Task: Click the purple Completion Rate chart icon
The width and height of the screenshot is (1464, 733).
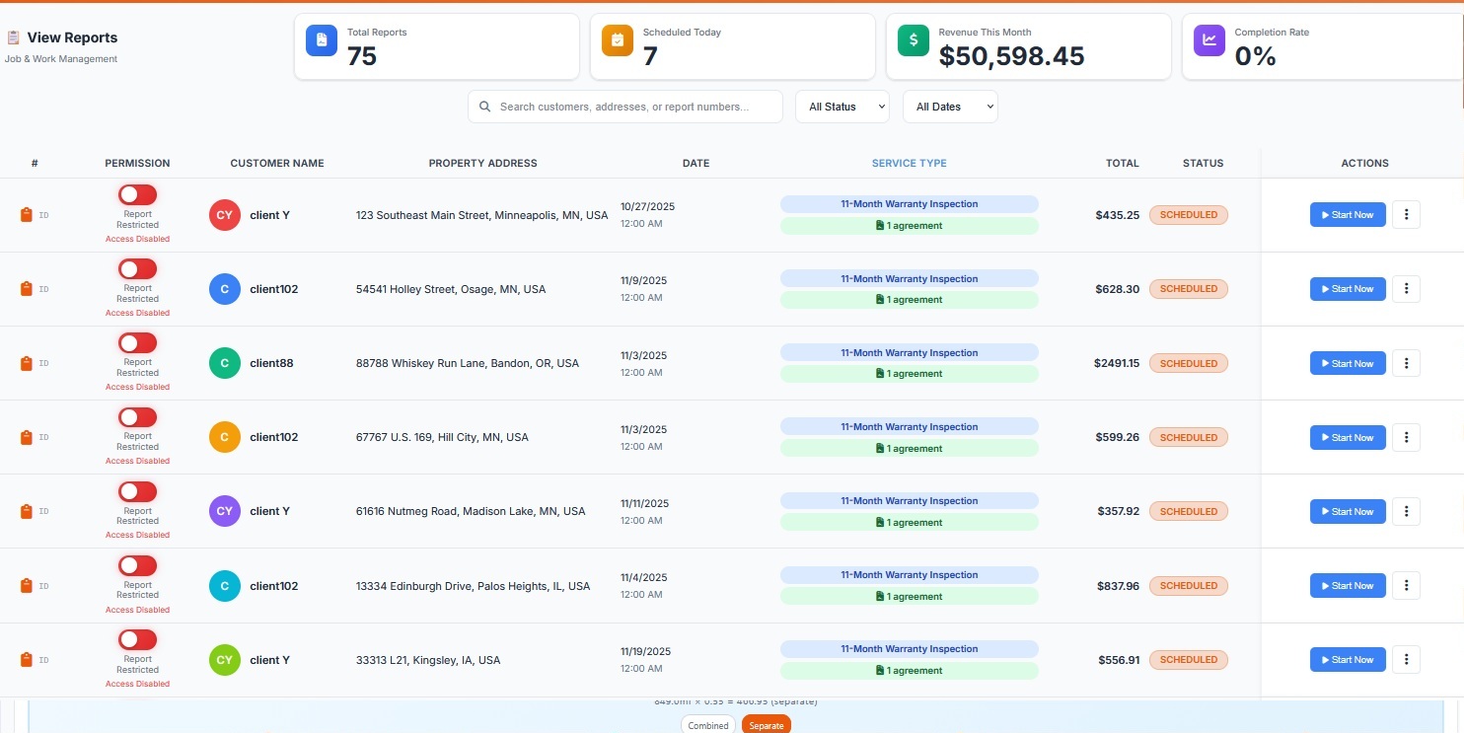Action: point(1209,40)
